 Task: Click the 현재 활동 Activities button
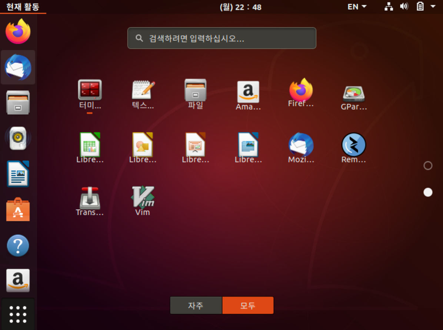(23, 7)
